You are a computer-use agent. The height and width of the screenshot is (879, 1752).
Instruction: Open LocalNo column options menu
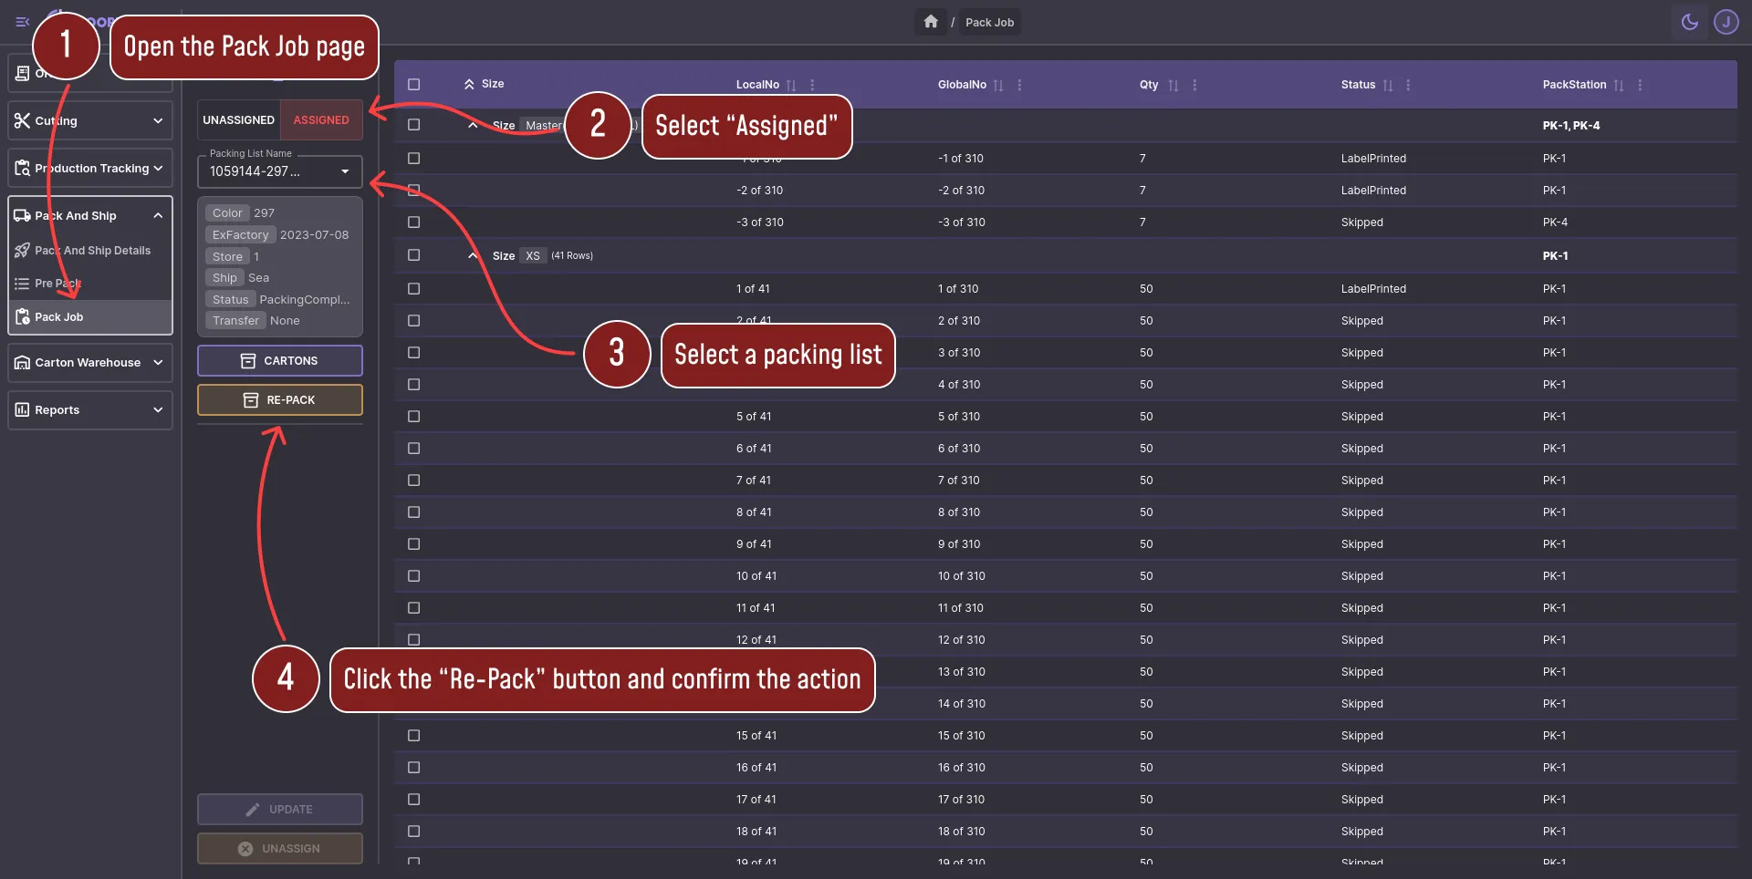click(x=812, y=85)
